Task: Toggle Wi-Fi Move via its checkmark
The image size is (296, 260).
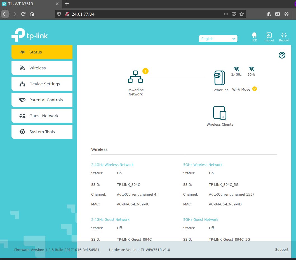Action: [x=255, y=89]
